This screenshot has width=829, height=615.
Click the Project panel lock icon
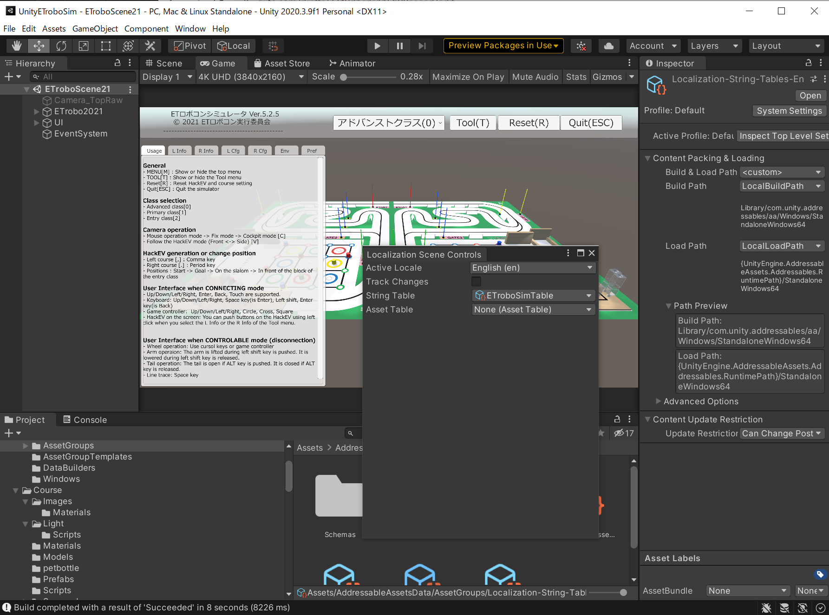point(617,419)
